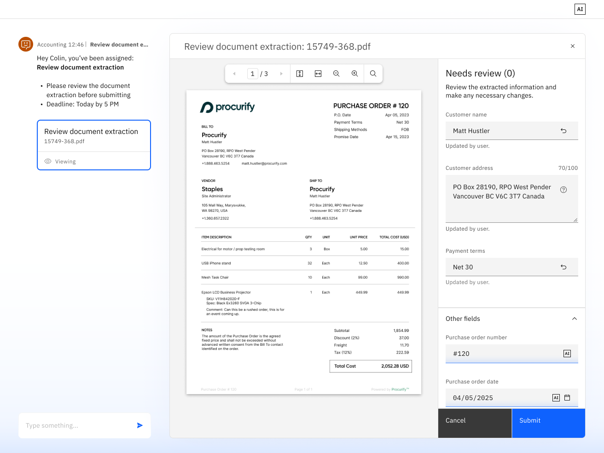The height and width of the screenshot is (453, 604).
Task: Edit the Customer address text area
Action: click(512, 199)
